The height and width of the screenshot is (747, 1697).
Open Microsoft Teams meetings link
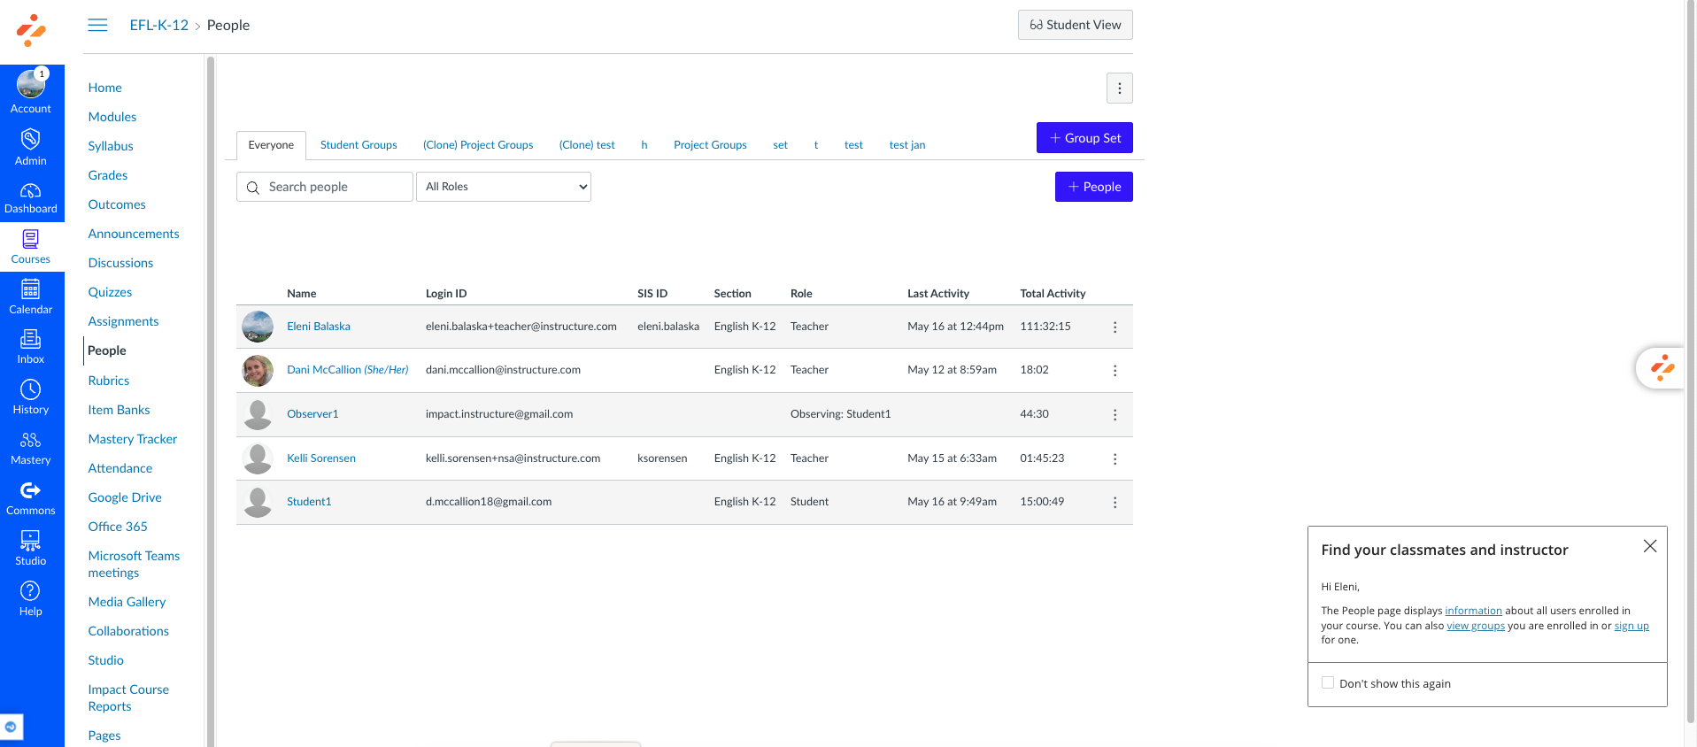pos(134,564)
